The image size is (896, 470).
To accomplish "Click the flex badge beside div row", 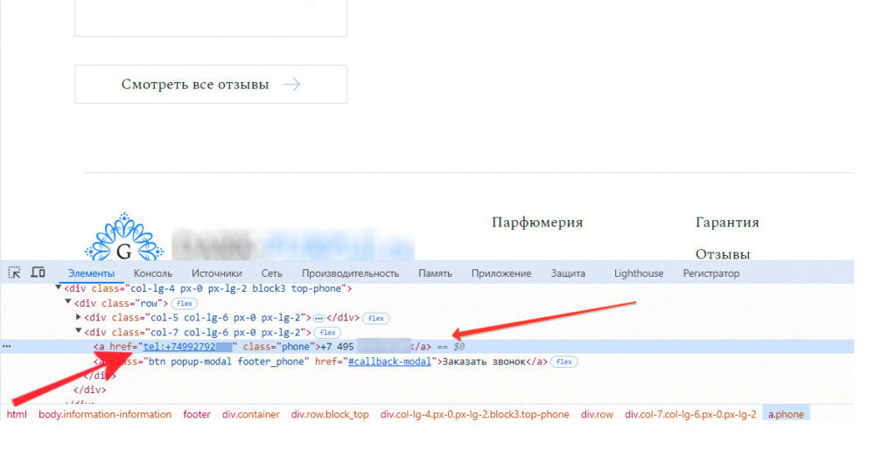I will 184,303.
